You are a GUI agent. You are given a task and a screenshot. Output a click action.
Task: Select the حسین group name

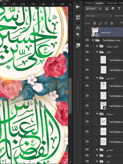pyautogui.click(x=110, y=78)
